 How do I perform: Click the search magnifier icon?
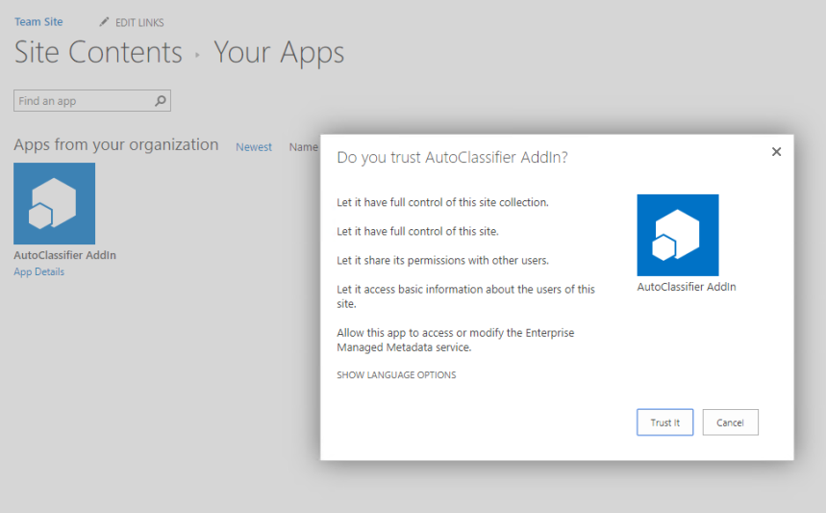pyautogui.click(x=161, y=101)
